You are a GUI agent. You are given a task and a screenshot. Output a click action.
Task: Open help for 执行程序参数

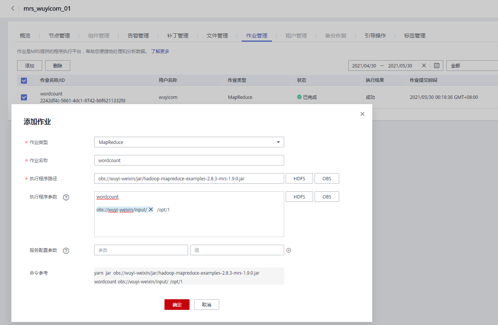[66, 197]
